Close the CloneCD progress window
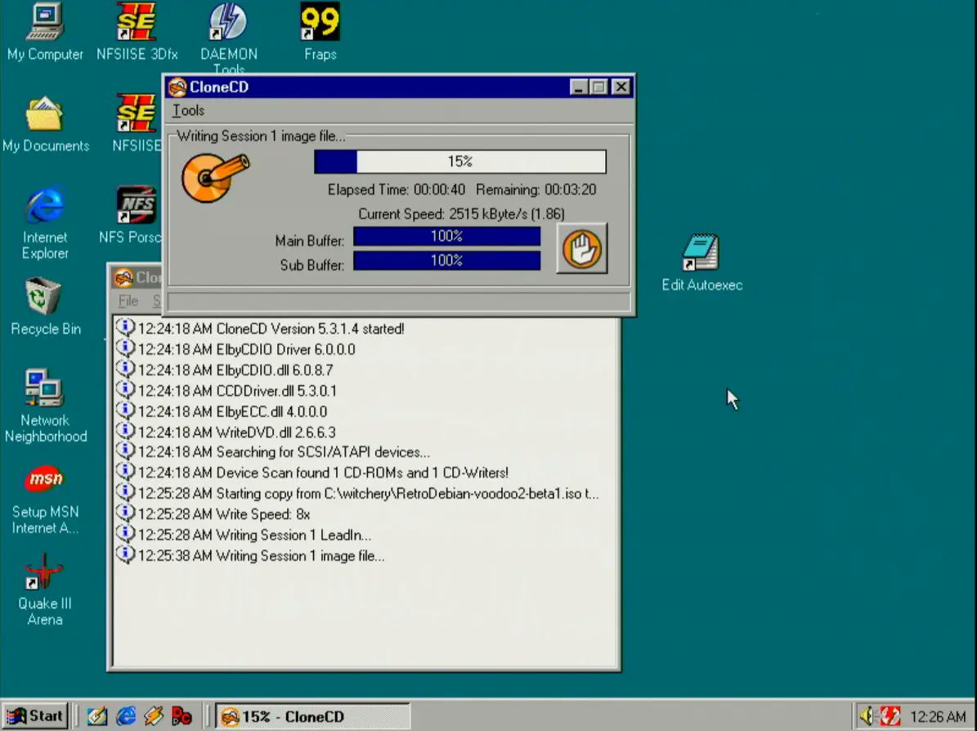 tap(621, 87)
